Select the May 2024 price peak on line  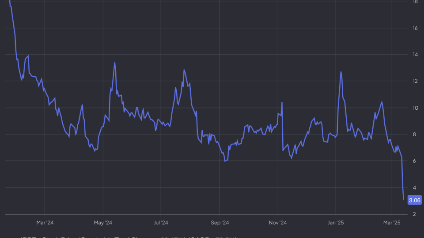point(114,63)
